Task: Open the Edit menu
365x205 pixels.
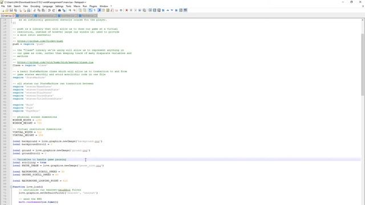Action: click(9, 6)
